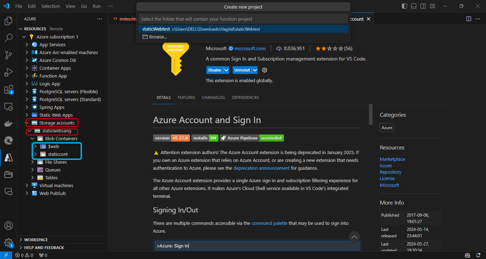This screenshot has height=259, width=486.
Task: Toggle secondary side bar layout button
Action: (x=423, y=6)
